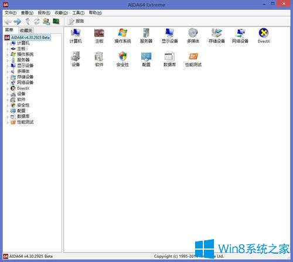Click the AIDA64 64 icon in title bar
The image size is (293, 262).
pos(5,4)
